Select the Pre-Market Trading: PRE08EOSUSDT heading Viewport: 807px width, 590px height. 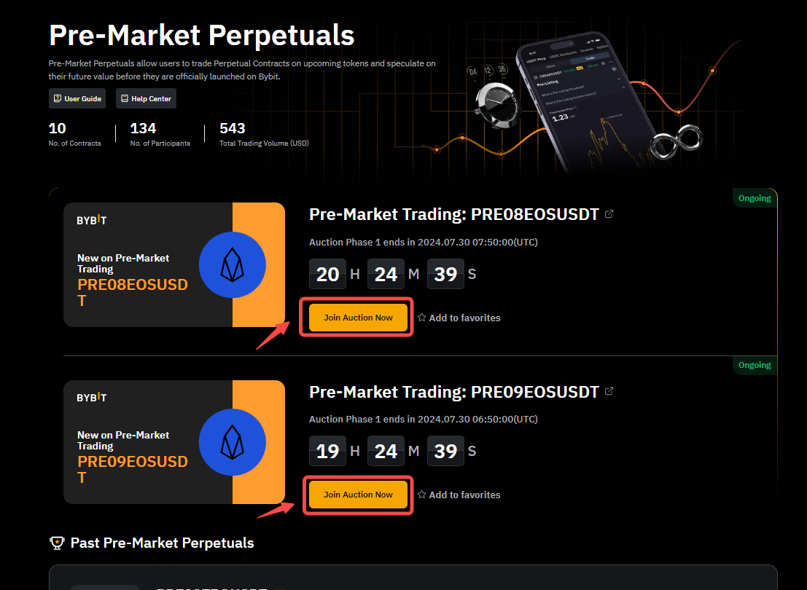453,213
